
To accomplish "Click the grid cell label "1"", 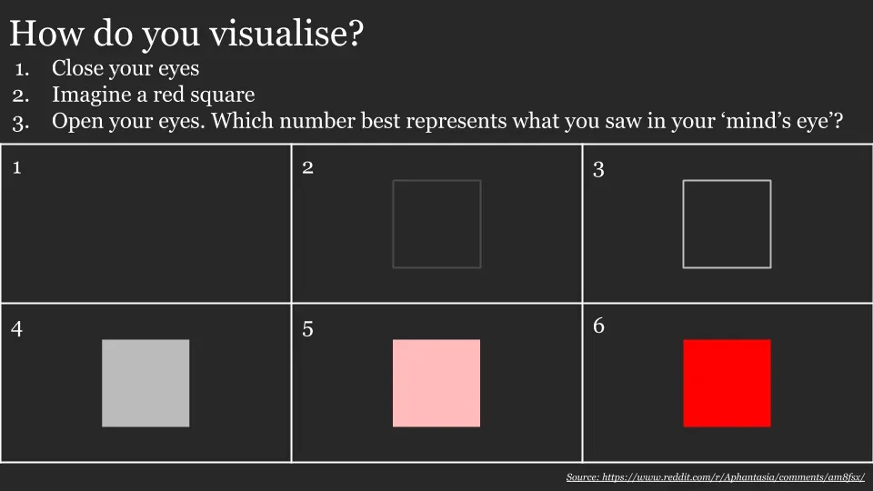I will (x=16, y=166).
